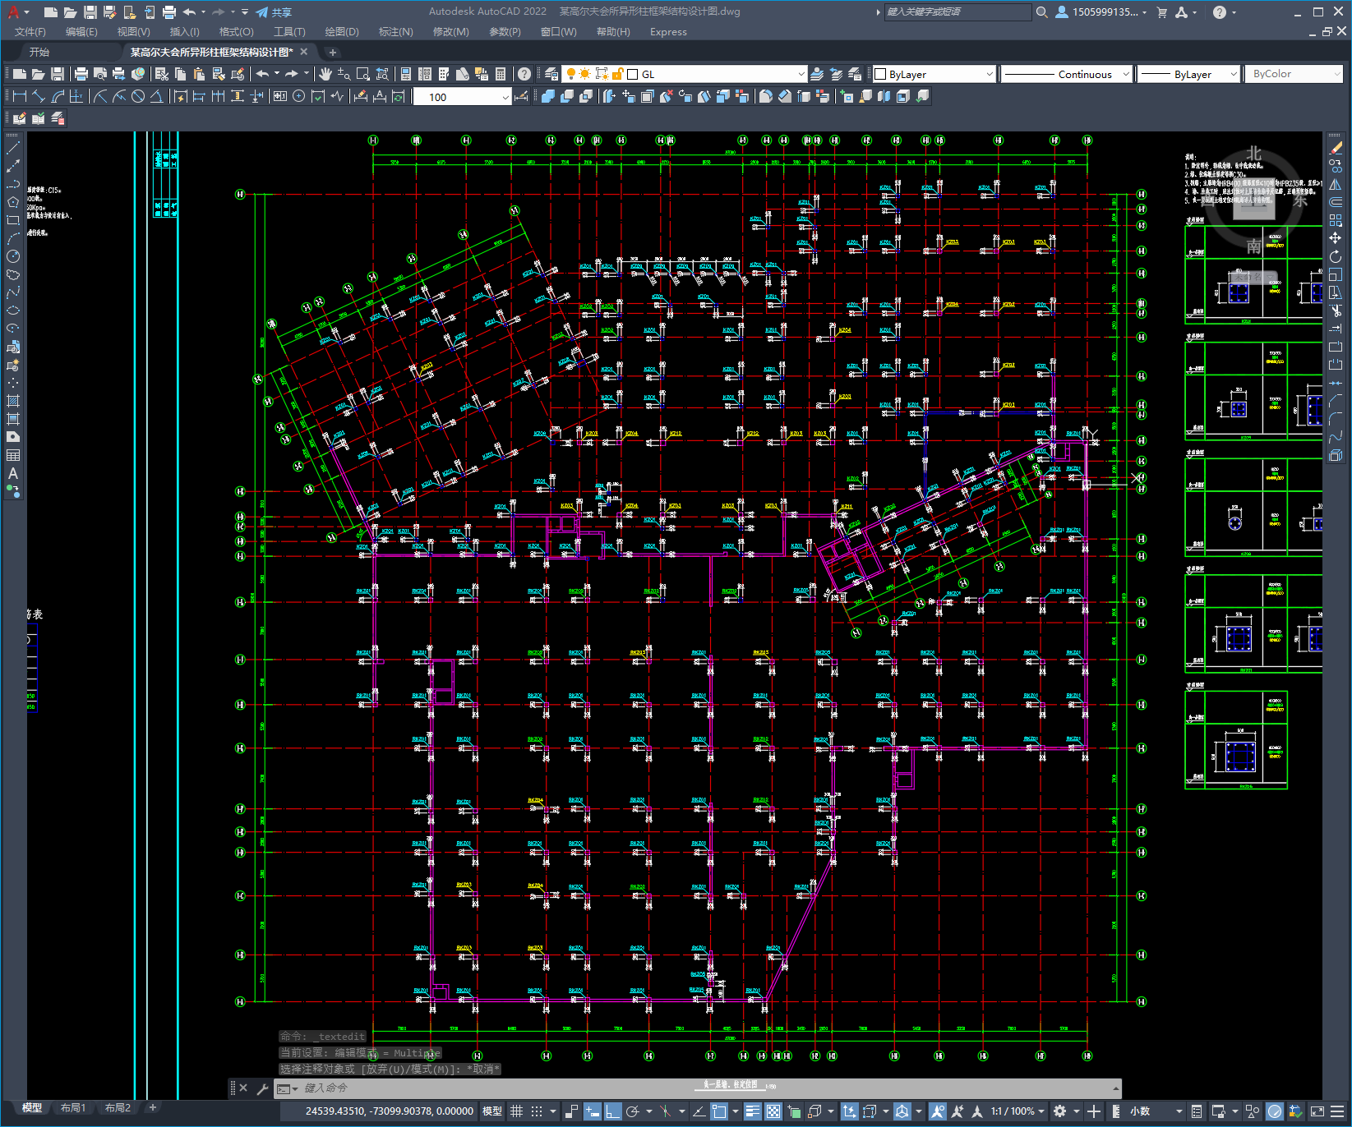
Task: Click the Save icon in the quick access toolbar
Action: (90, 12)
